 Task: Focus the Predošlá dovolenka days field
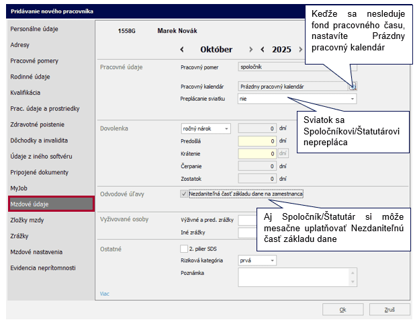click(257, 140)
